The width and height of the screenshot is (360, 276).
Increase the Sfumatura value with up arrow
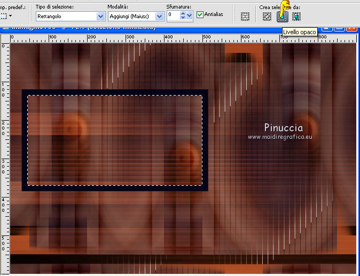(183, 13)
